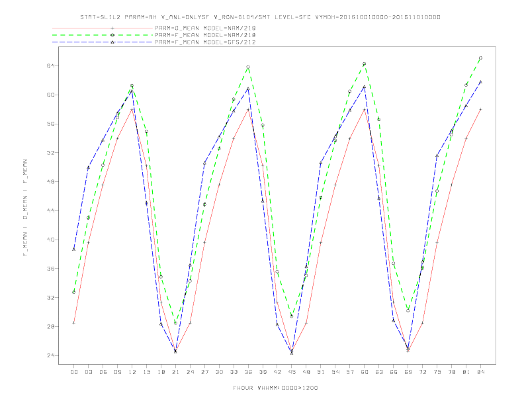Click the y-axis tick label 40
Viewport: 524px width, 405px height.
(51, 240)
